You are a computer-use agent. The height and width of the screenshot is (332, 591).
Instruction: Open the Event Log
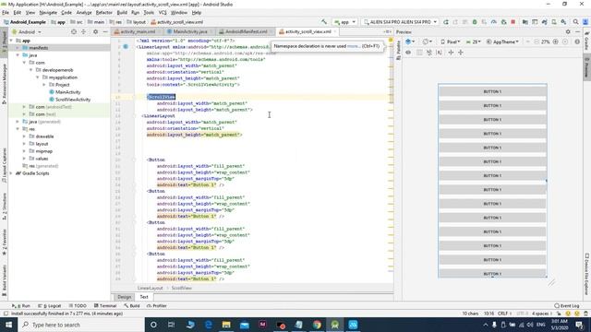click(566, 305)
